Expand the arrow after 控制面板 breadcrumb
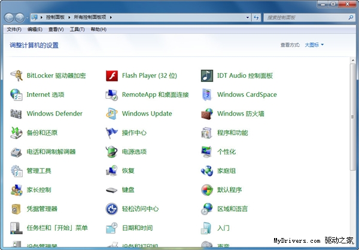Screen dimensions: 359x250 point(69,17)
